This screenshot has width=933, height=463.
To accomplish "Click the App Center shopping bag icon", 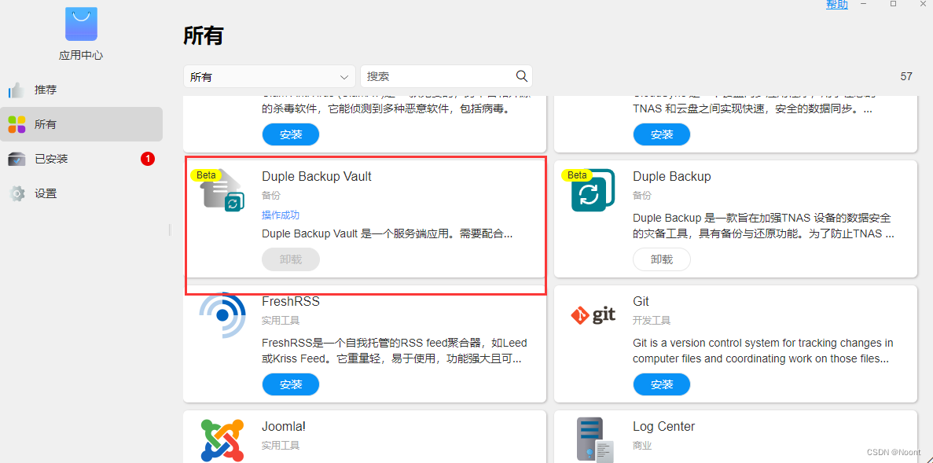I will point(82,24).
